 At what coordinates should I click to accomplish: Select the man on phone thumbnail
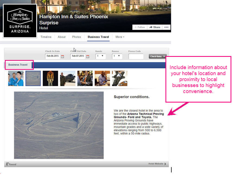click(102, 78)
